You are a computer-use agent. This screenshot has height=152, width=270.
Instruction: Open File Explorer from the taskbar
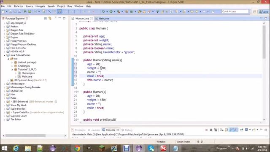[28, 148]
